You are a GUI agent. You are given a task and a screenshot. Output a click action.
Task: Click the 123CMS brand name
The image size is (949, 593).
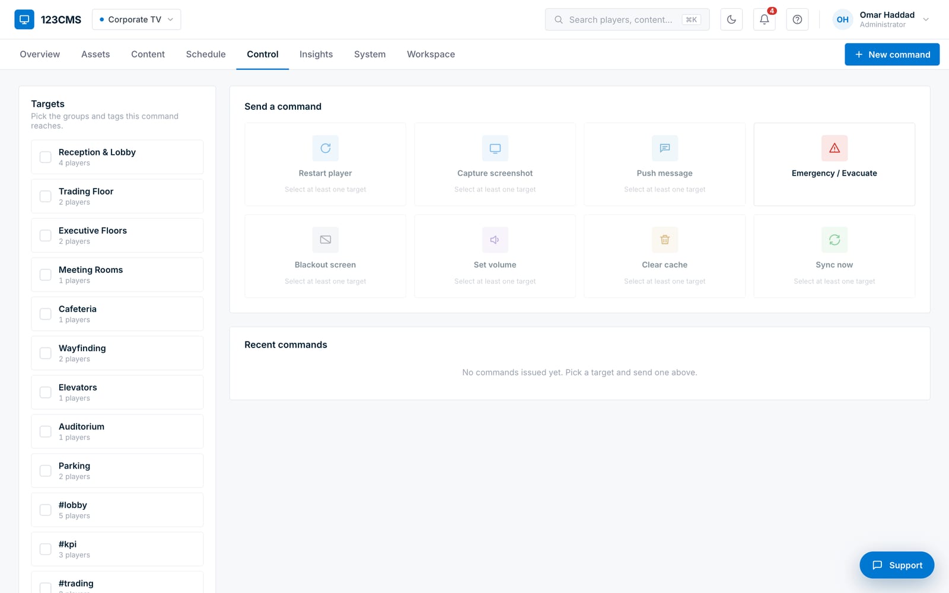click(61, 20)
